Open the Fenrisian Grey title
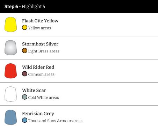This screenshot has width=158, height=128. (x=38, y=114)
